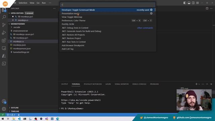Viewport: 215px width, 121px height.
Task: Open the Manage gear icon
Action: click(4, 109)
